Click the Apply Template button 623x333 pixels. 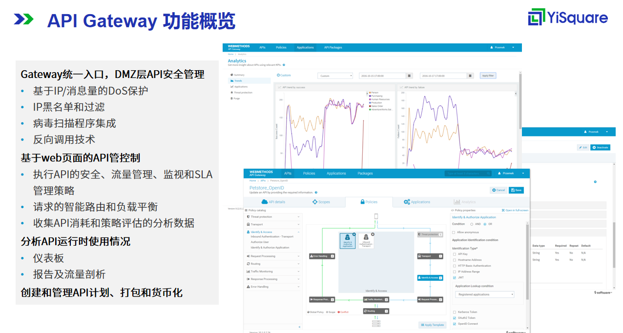(x=433, y=325)
